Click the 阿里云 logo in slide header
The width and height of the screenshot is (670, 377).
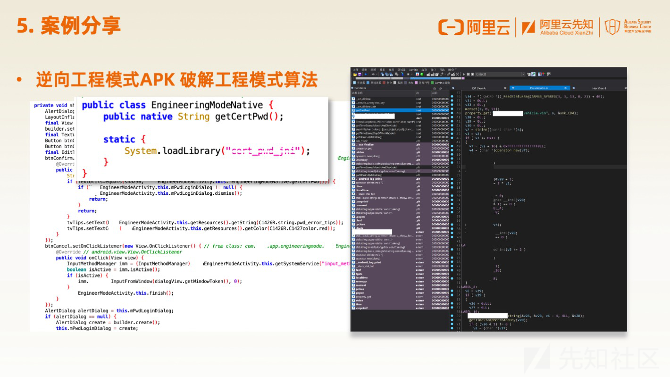pos(474,27)
